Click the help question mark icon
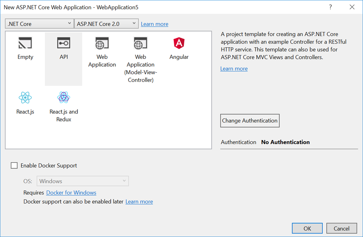Image resolution: width=363 pixels, height=237 pixels. 330,7
